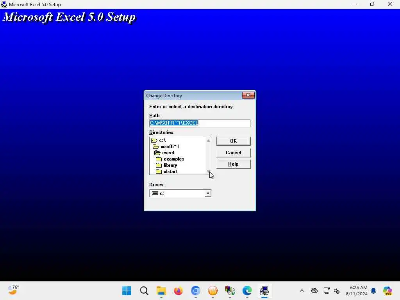
Task: Open the Windows Start menu
Action: pos(127,291)
